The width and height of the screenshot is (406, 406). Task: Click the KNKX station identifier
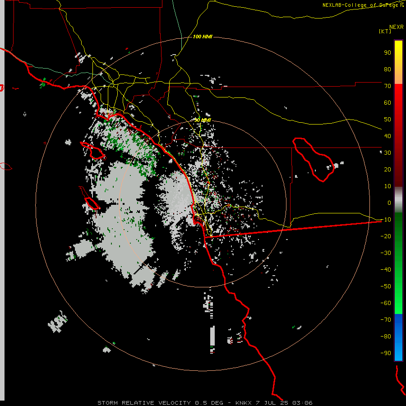click(244, 403)
